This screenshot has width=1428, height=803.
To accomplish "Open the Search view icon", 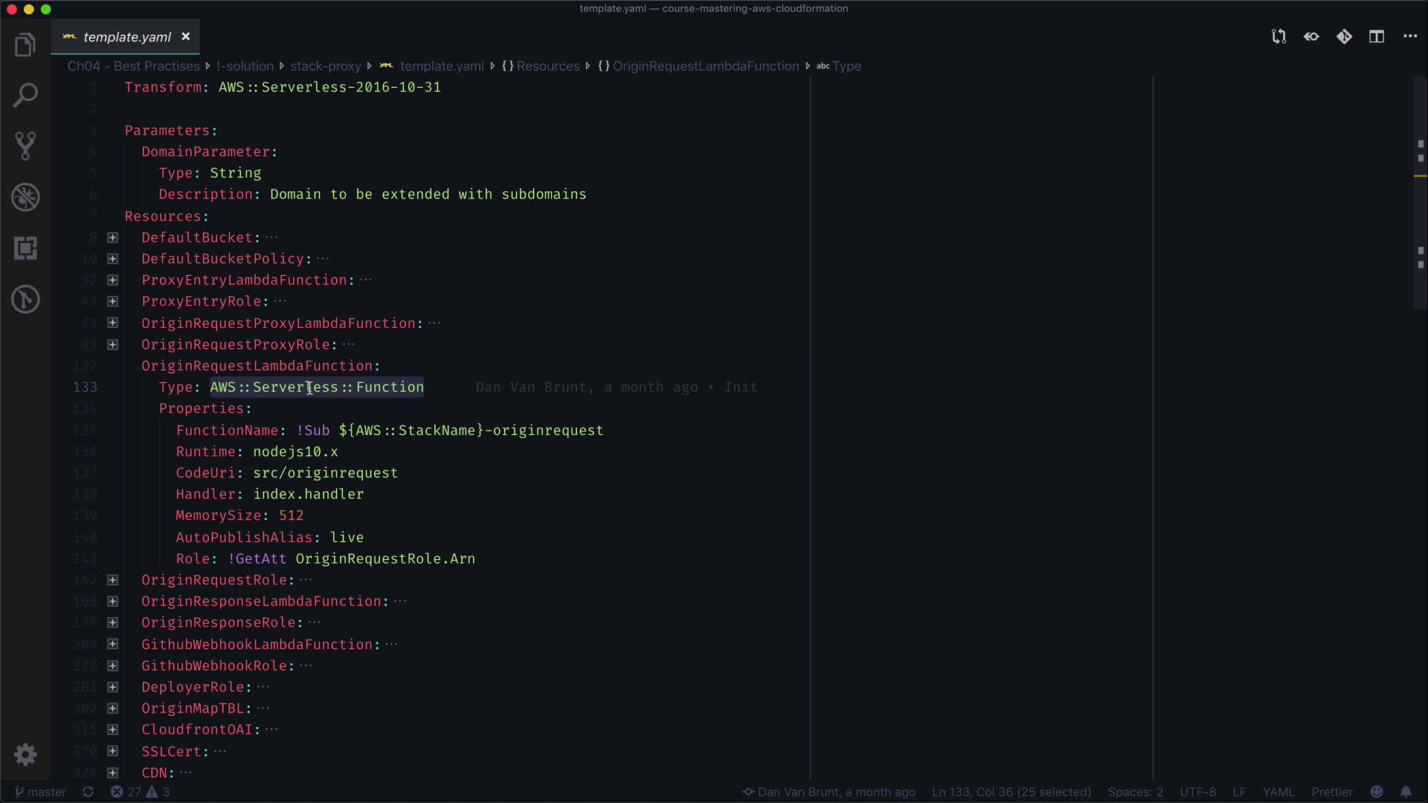I will 25,95.
